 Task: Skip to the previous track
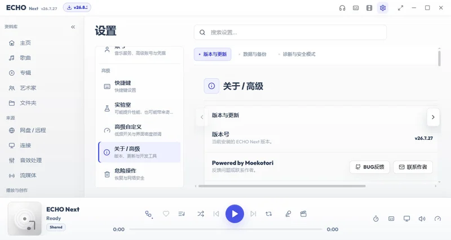tap(216, 214)
